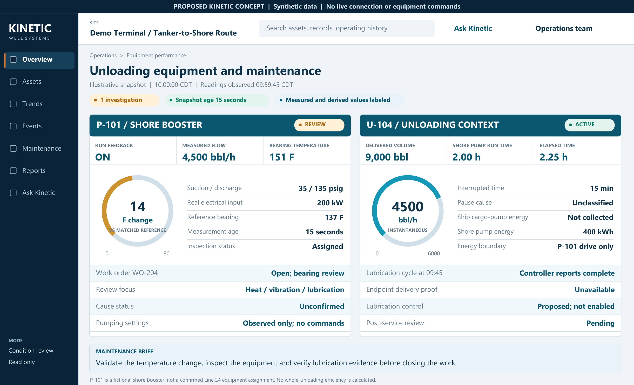Click the Equipment performance breadcrumb

click(156, 55)
